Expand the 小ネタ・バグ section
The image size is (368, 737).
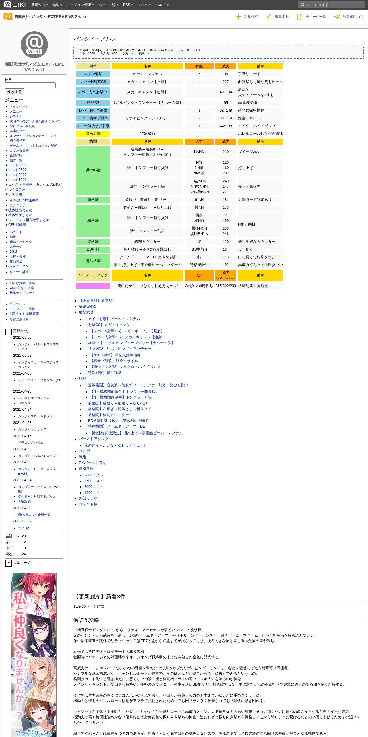click(17, 266)
